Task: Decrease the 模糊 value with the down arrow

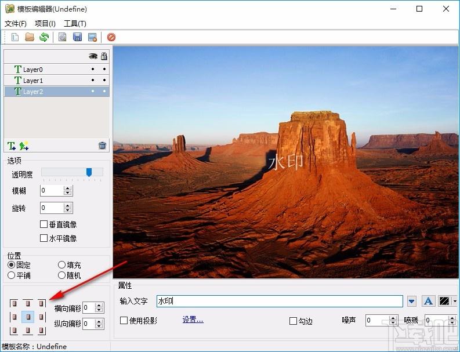Action: coord(68,193)
